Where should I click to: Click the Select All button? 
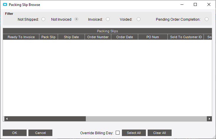134,133
